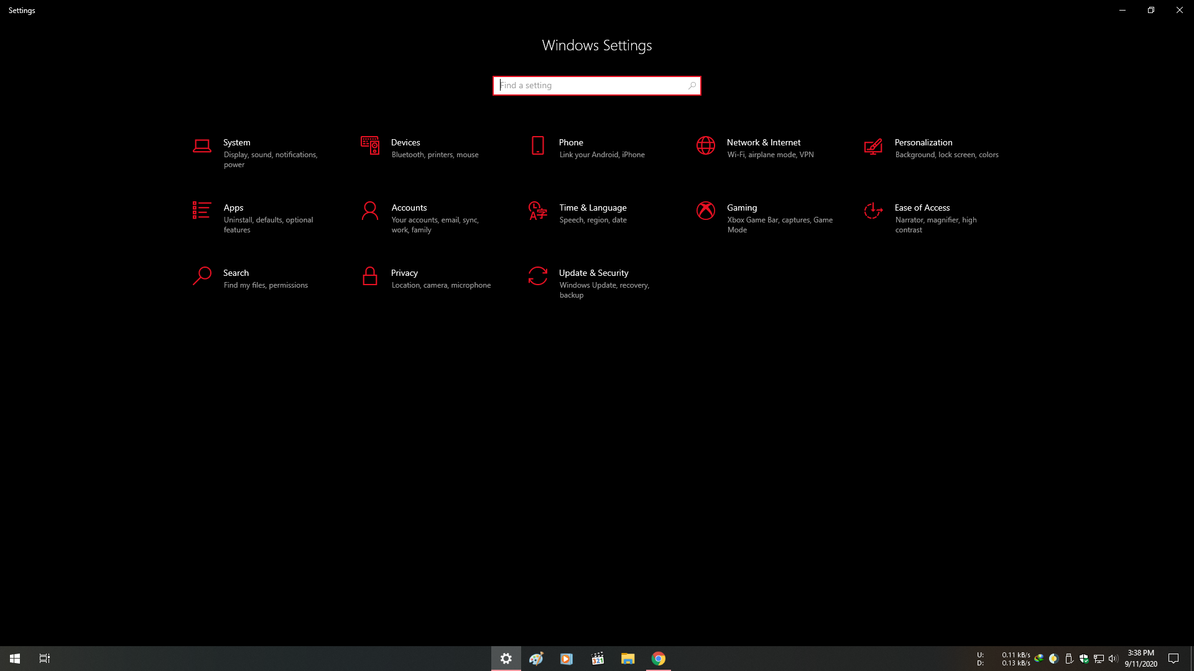Open the Accounts person icon
This screenshot has width=1194, height=671.
[x=370, y=211]
